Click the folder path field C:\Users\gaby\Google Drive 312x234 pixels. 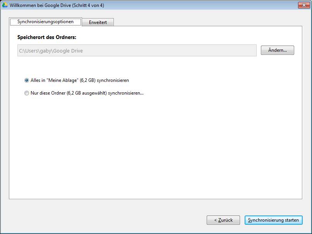pyautogui.click(x=137, y=51)
